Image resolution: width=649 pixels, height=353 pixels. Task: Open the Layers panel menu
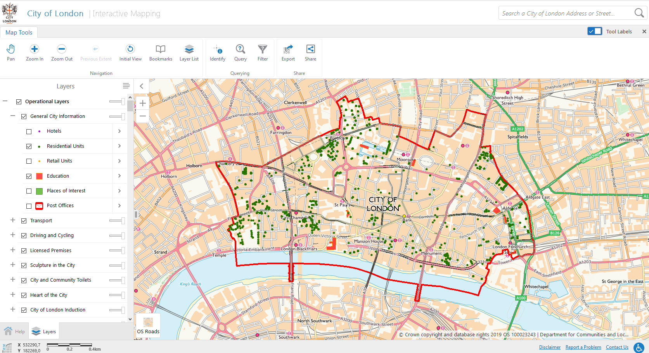pyautogui.click(x=126, y=86)
